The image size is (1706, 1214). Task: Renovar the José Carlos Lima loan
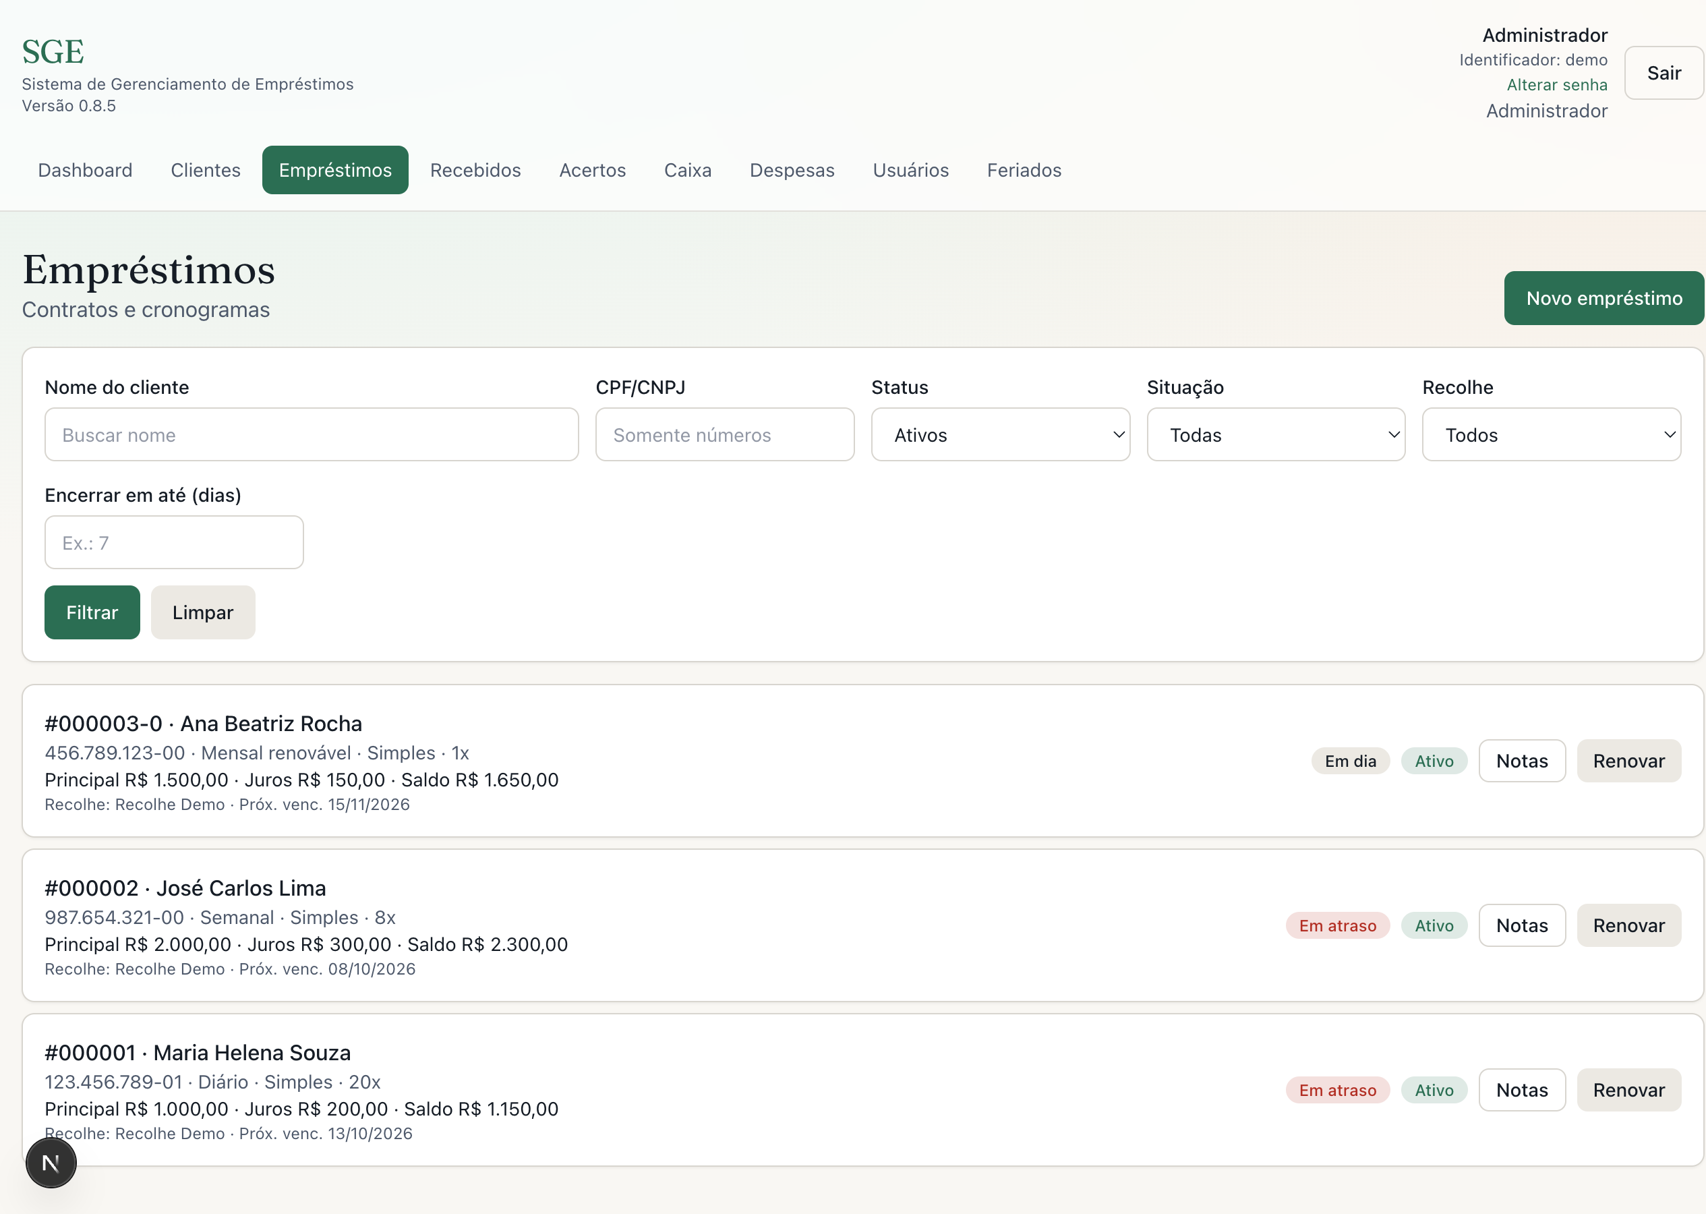1629,925
